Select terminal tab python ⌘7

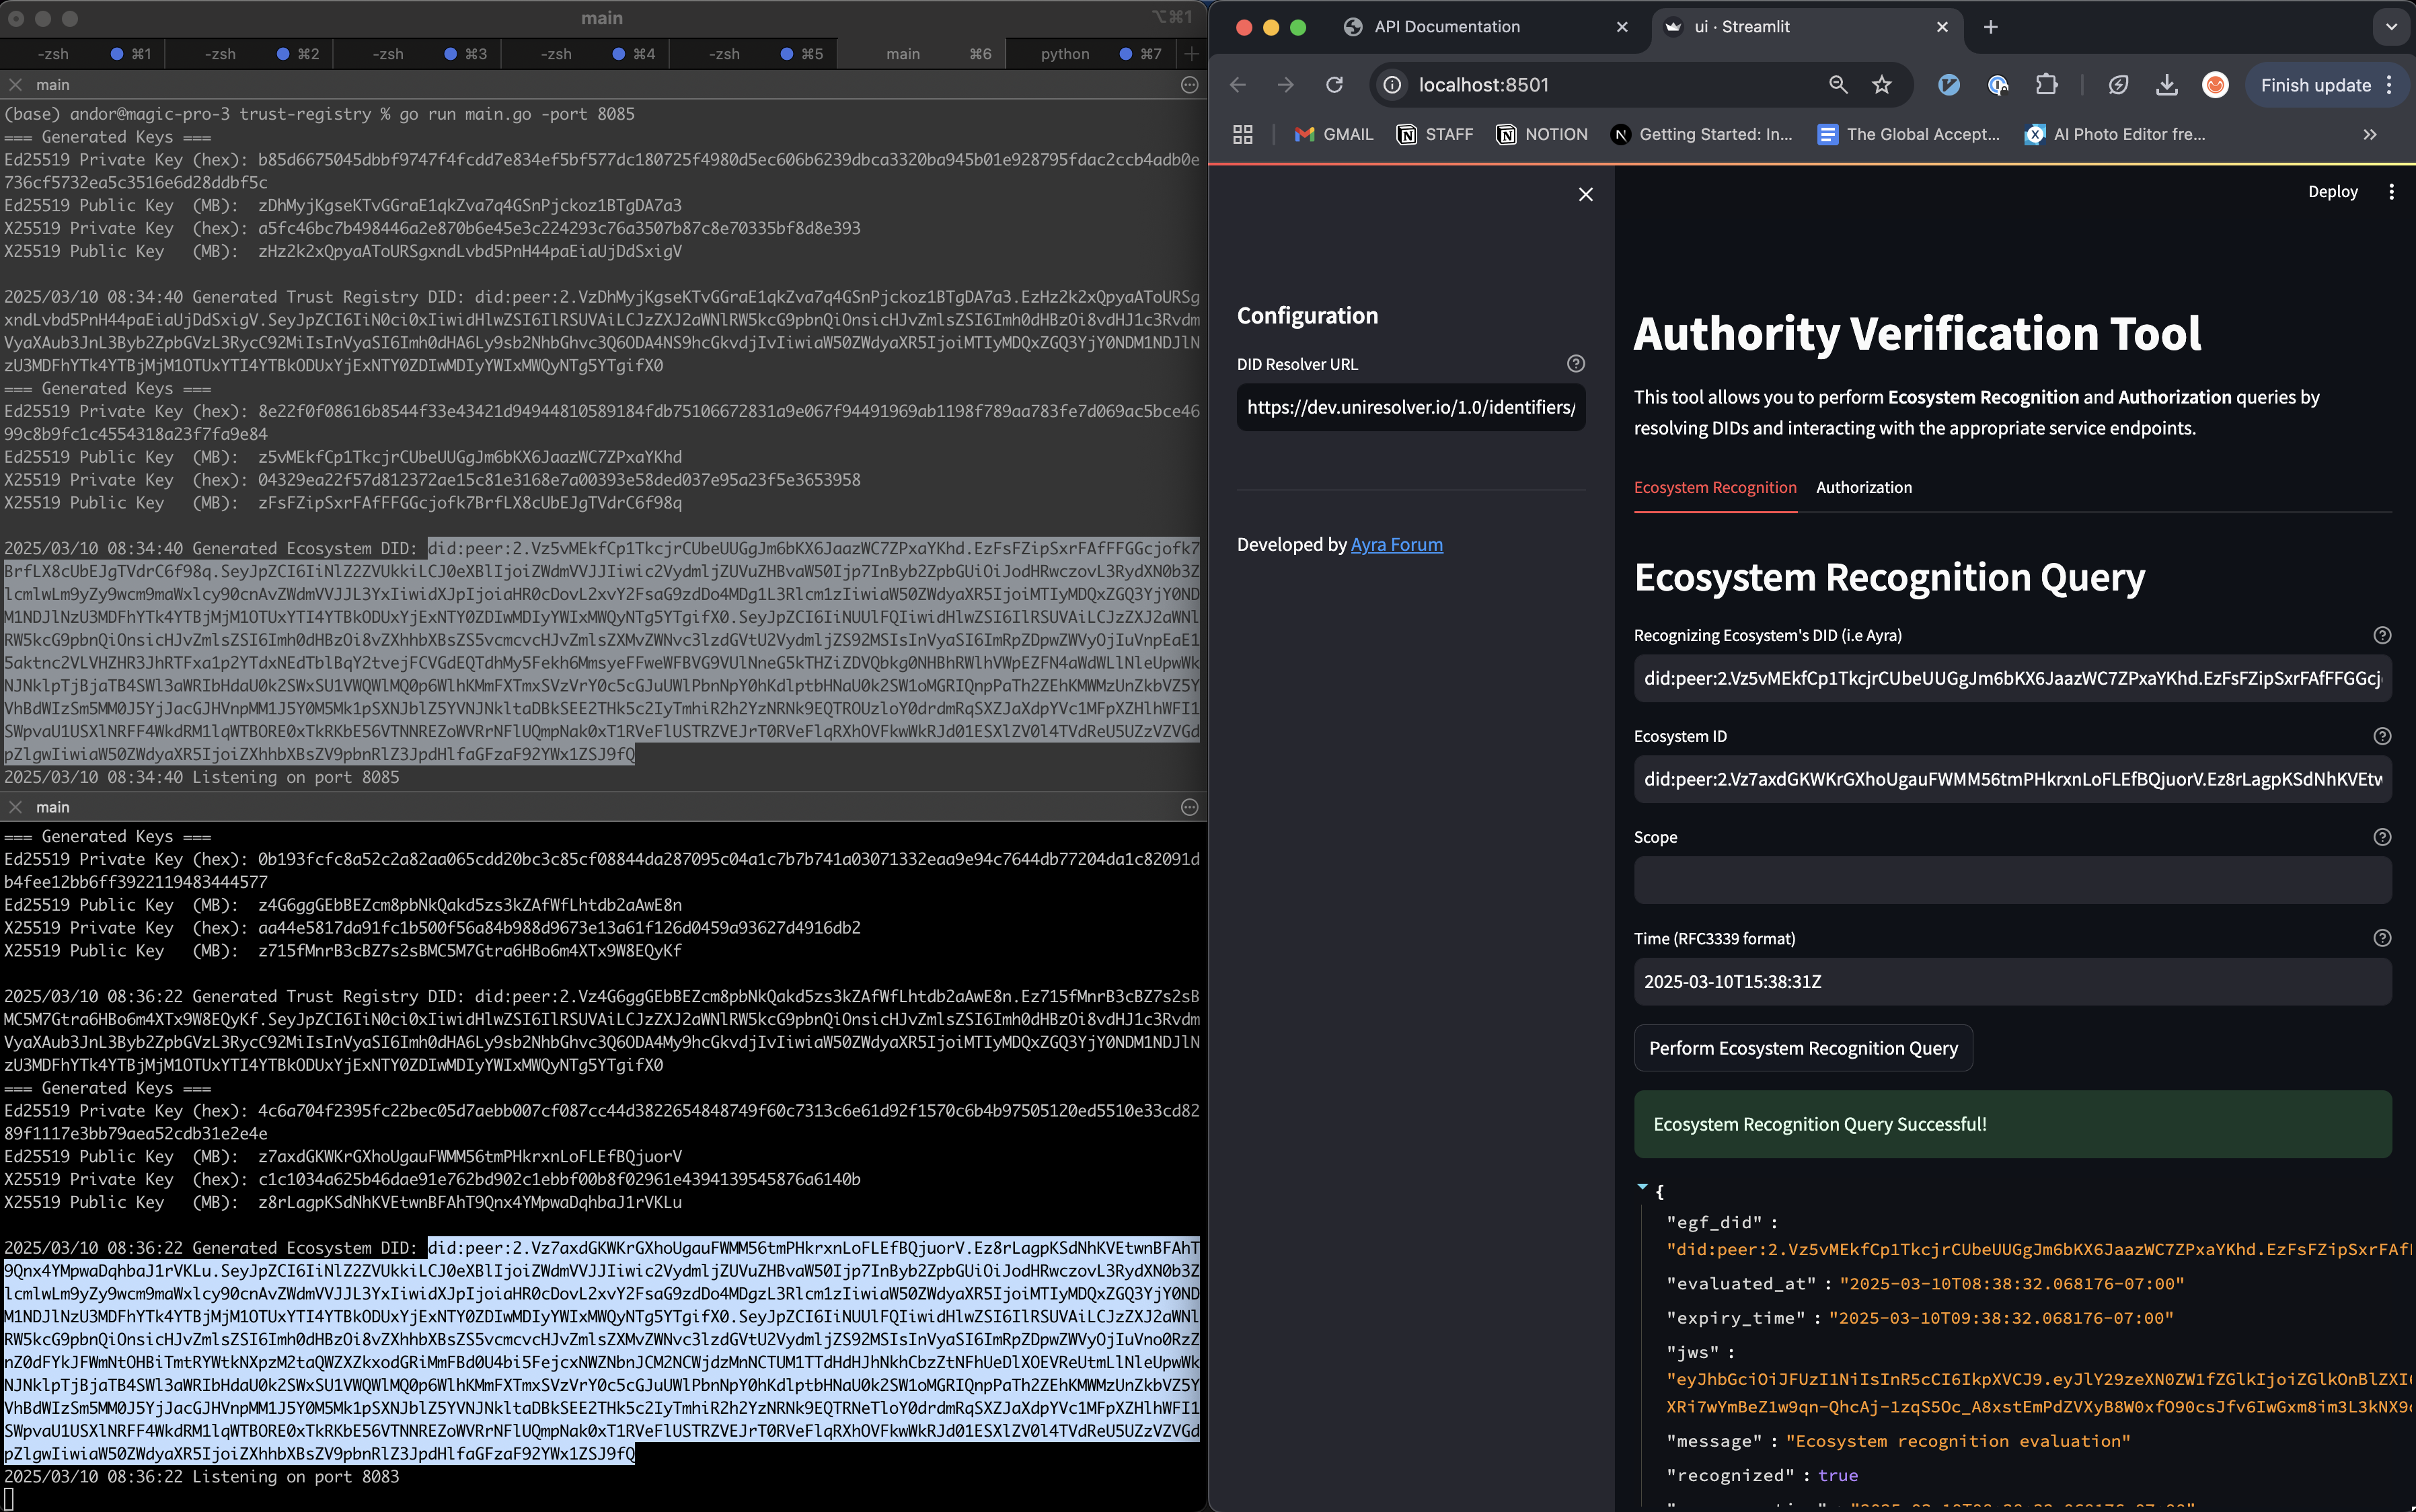1090,54
